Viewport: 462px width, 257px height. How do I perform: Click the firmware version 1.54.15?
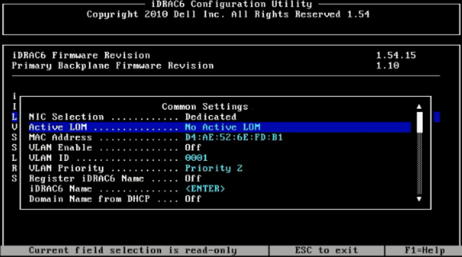396,55
